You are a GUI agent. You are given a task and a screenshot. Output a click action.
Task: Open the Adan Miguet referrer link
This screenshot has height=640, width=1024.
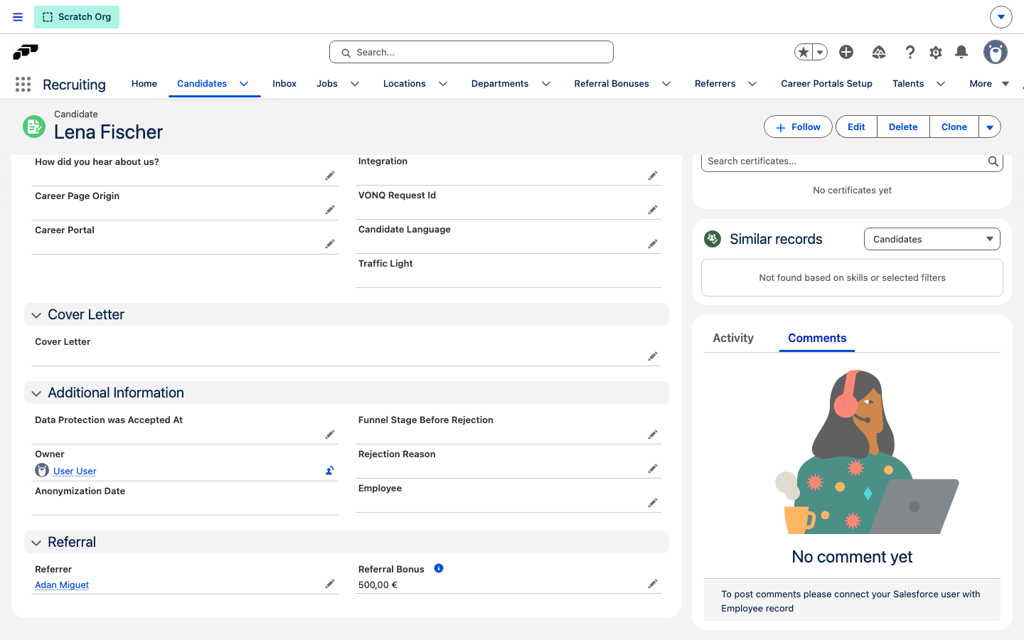(x=62, y=585)
